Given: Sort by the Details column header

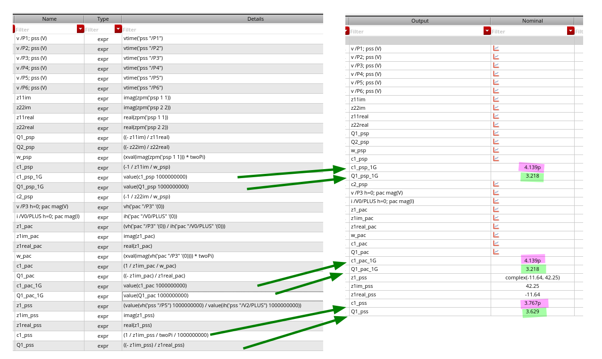Looking at the screenshot, I should click(x=255, y=19).
